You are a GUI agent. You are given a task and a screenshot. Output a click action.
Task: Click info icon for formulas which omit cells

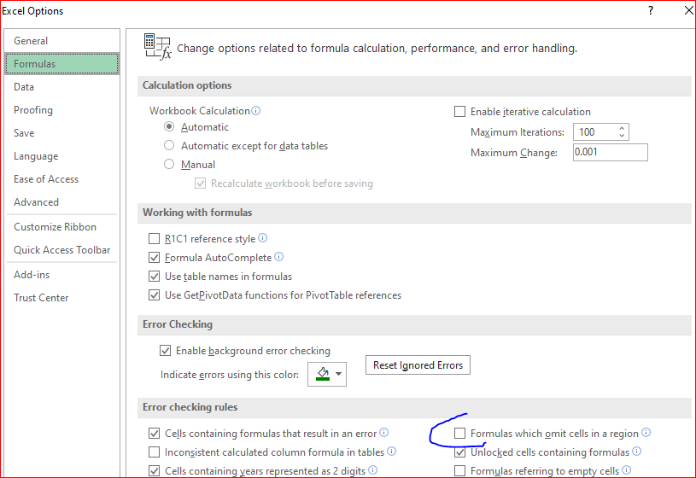tap(646, 432)
